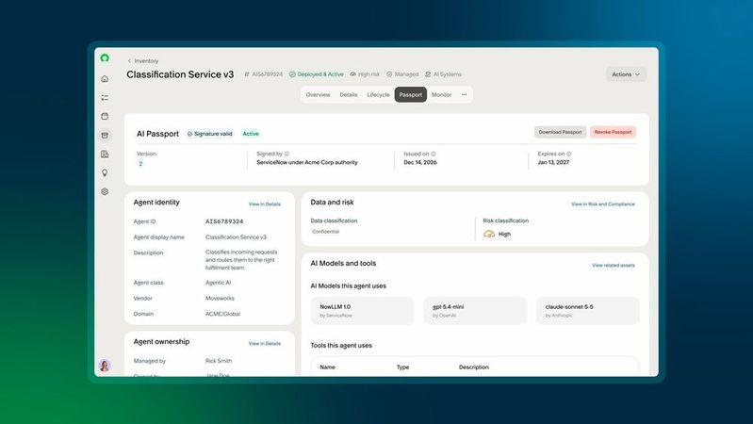The image size is (753, 424).
Task: Click the ACME/Global domain value
Action: click(x=222, y=314)
